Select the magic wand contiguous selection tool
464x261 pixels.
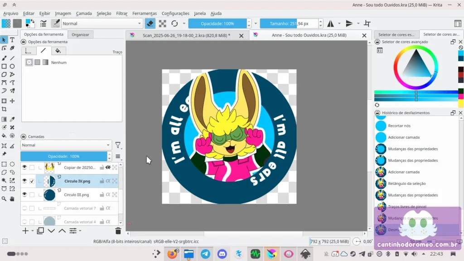click(x=4, y=180)
